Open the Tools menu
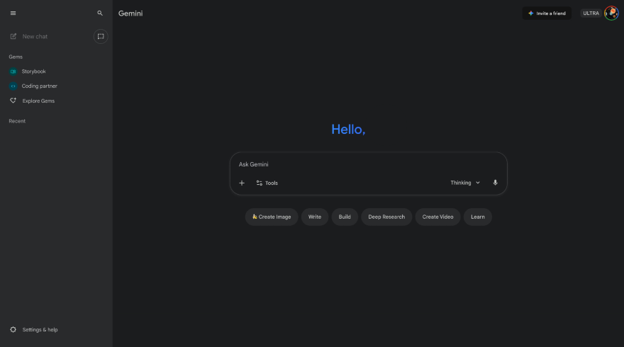The image size is (624, 347). (267, 183)
